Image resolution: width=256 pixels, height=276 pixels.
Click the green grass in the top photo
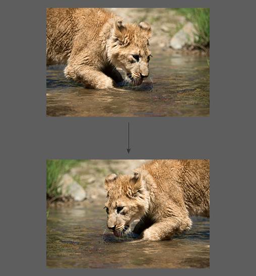pos(199,23)
